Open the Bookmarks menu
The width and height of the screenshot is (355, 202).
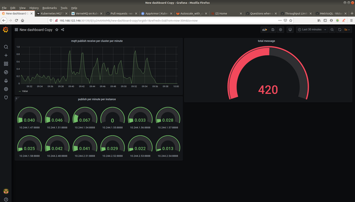click(50, 8)
